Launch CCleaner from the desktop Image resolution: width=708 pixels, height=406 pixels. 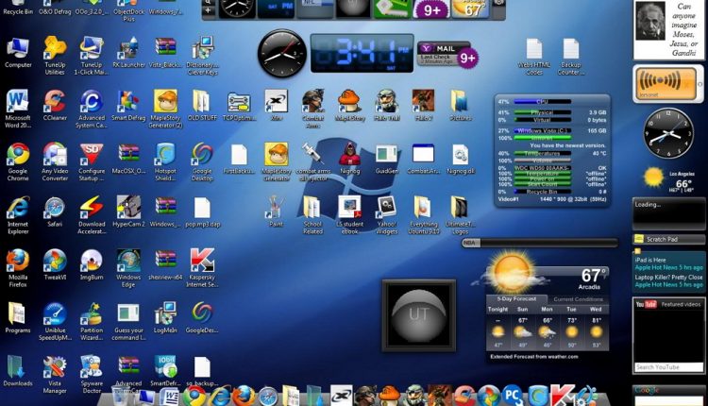[x=55, y=105]
